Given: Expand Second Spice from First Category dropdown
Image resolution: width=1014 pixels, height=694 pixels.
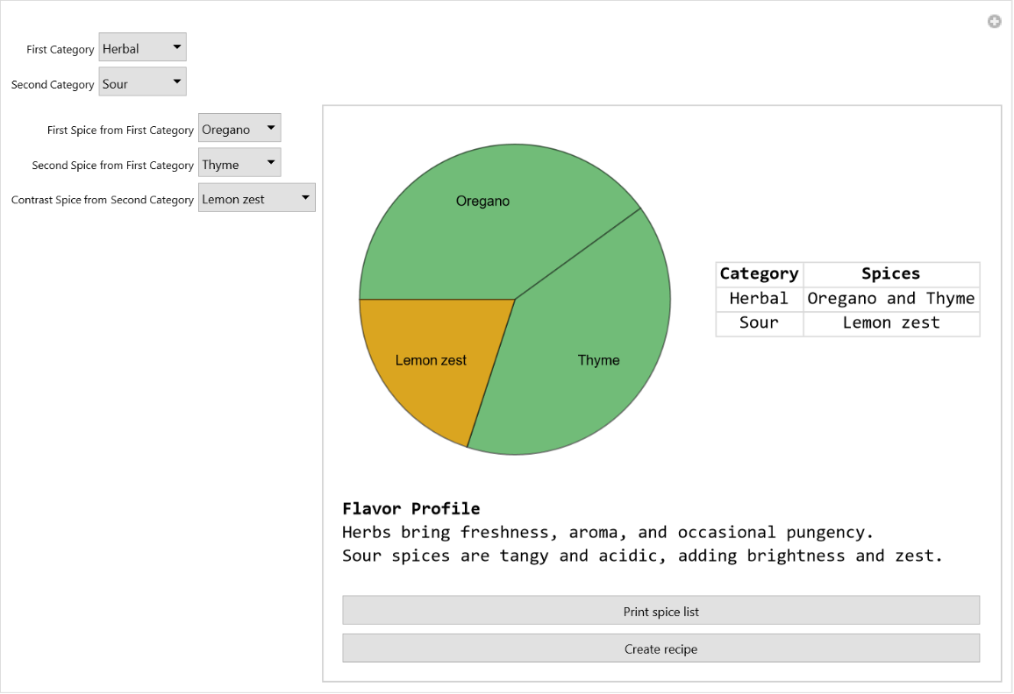Looking at the screenshot, I should coord(239,164).
